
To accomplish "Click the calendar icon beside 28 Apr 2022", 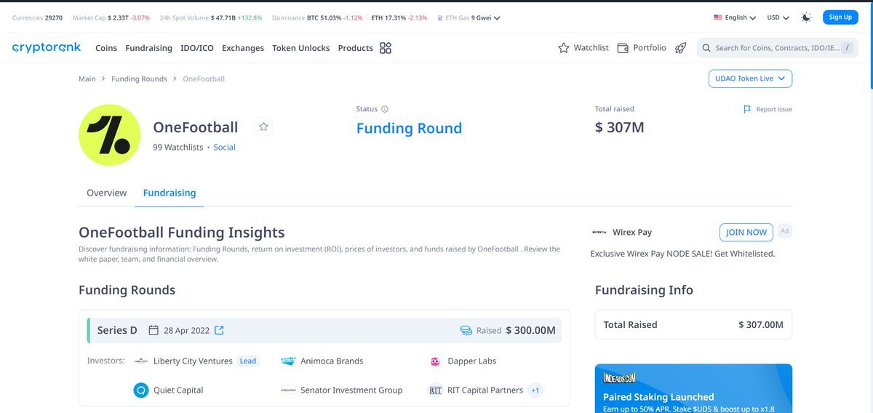I will point(154,330).
